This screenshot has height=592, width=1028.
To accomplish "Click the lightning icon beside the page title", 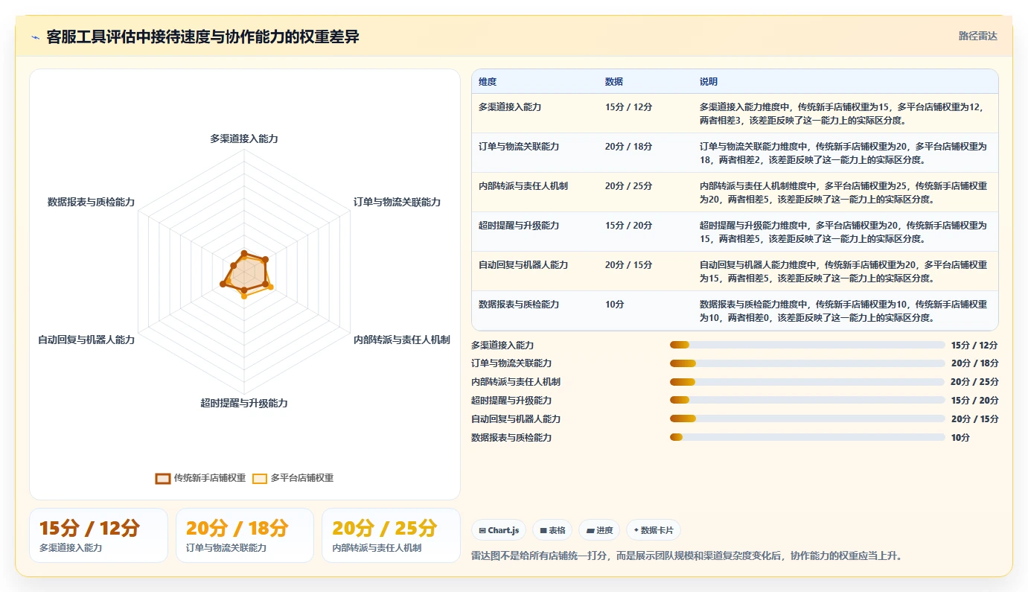I will 35,37.
